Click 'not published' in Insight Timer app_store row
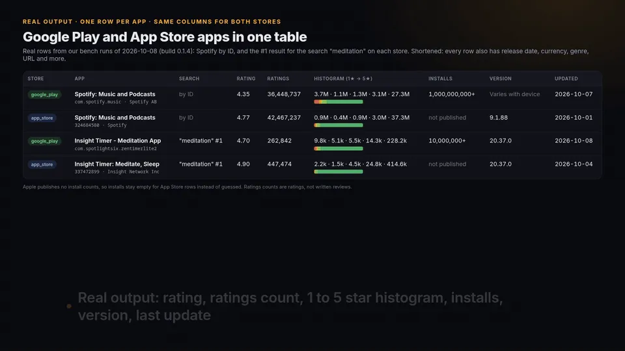 point(447,164)
